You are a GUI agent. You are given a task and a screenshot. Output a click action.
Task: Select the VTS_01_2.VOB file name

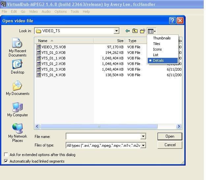tap(53, 64)
